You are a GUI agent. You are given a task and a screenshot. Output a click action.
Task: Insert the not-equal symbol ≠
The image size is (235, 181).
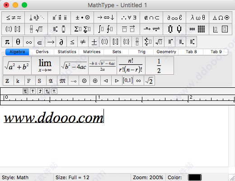(83, 42)
